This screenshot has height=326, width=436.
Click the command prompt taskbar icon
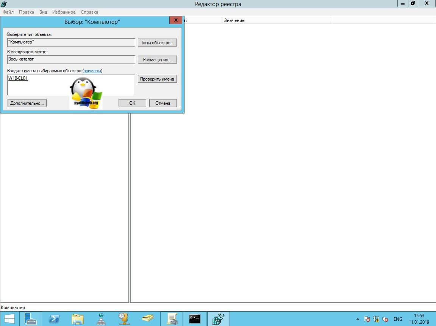(195, 319)
